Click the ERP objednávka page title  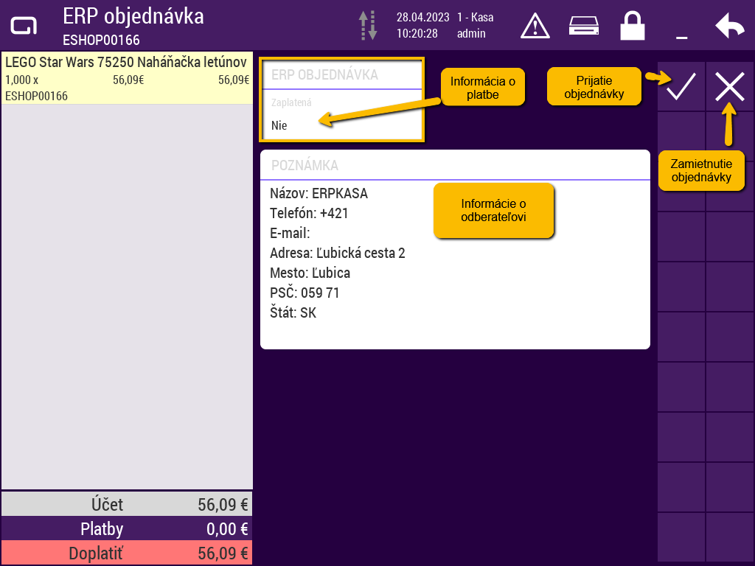pos(133,16)
